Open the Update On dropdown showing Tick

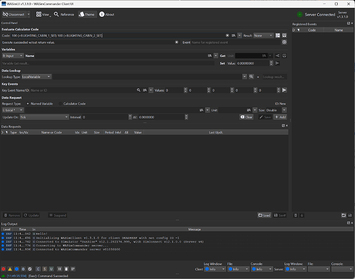point(44,117)
